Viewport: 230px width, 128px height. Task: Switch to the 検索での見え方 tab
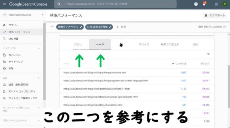(x=170, y=44)
